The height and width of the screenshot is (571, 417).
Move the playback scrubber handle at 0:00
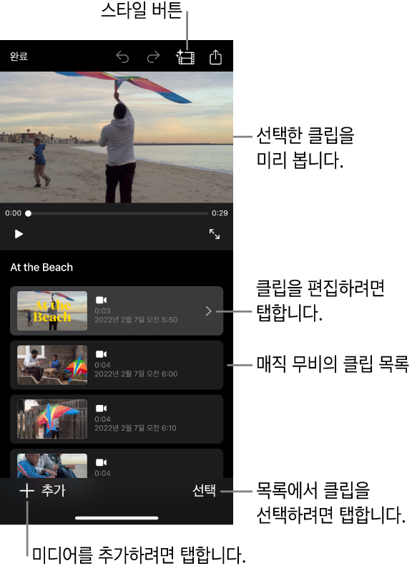(29, 213)
